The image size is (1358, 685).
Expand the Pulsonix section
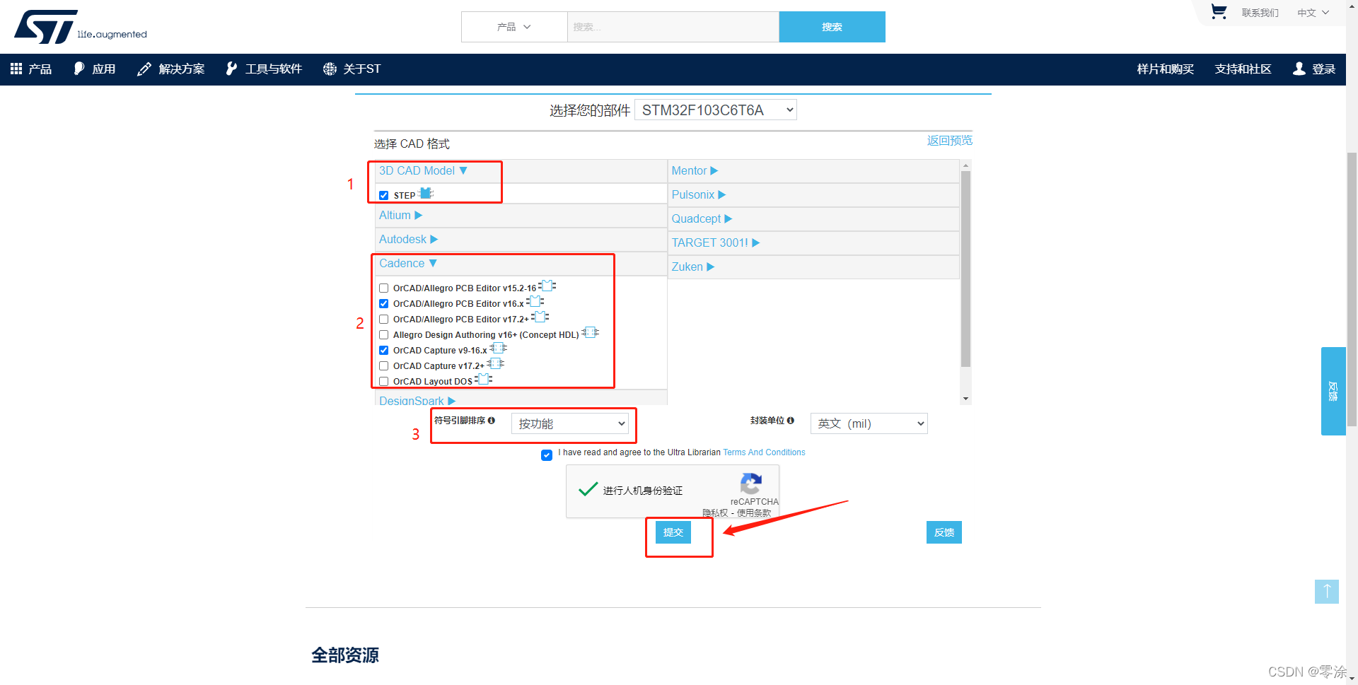coord(698,195)
